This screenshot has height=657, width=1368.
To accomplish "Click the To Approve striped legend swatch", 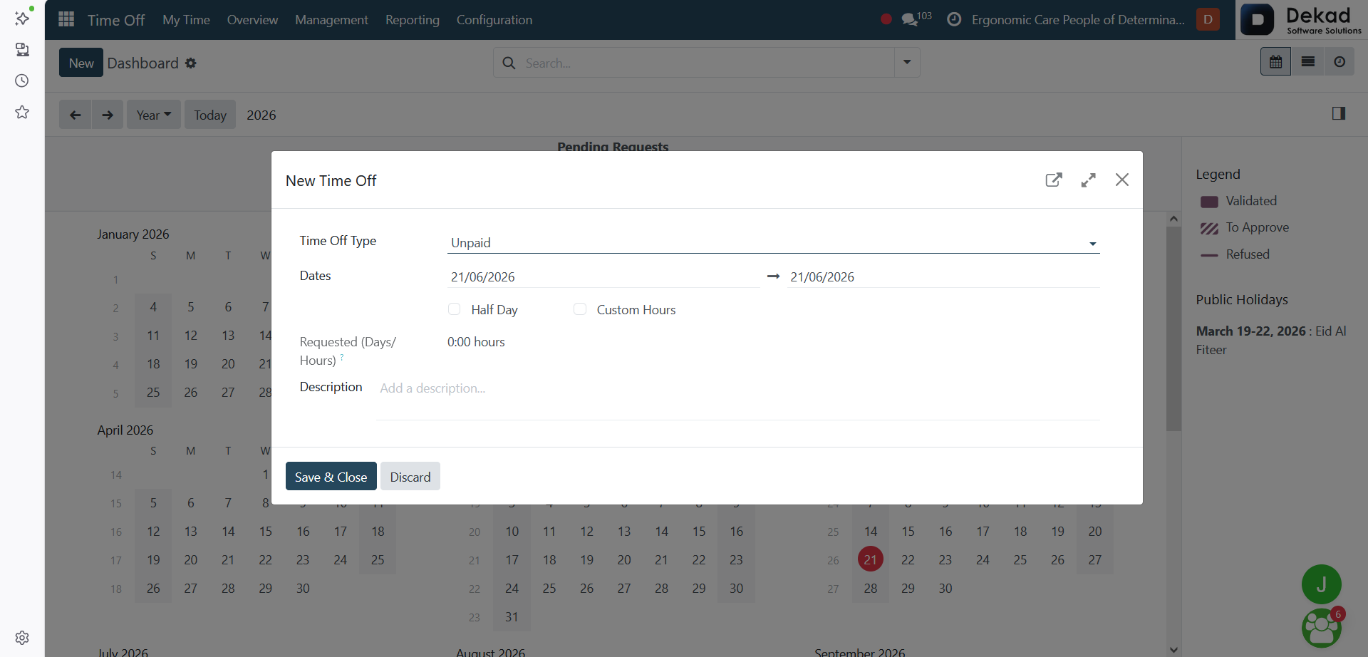I will [x=1209, y=228].
